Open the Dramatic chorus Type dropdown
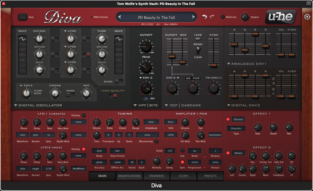Image resolution: width=313 pixels, height=191 pixels. 236,128
